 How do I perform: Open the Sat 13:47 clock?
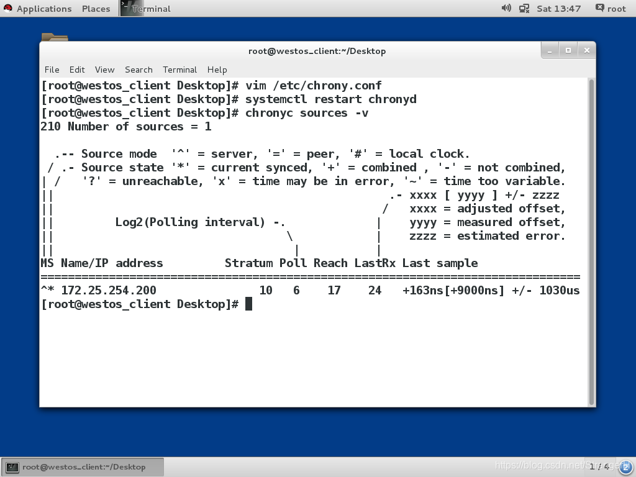pos(558,9)
